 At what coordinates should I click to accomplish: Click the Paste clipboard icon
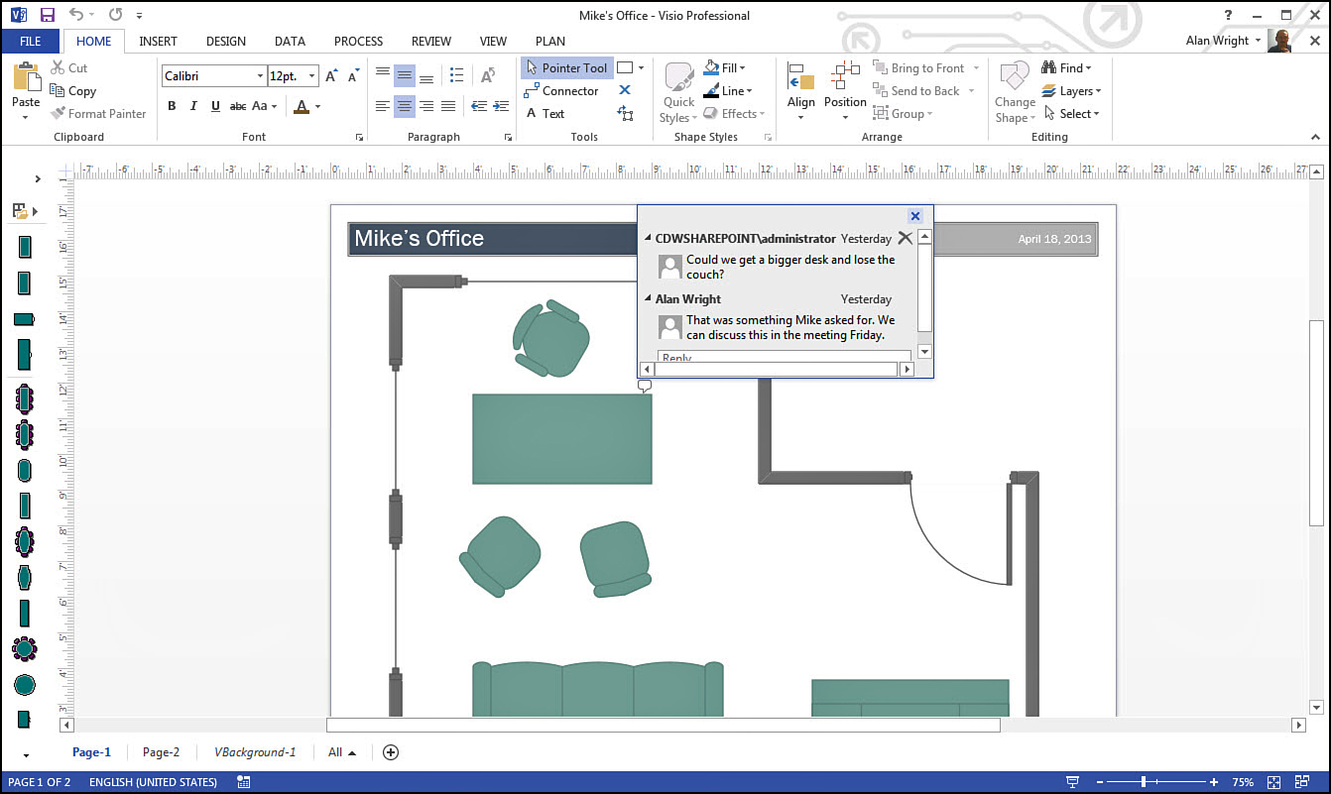[x=26, y=77]
